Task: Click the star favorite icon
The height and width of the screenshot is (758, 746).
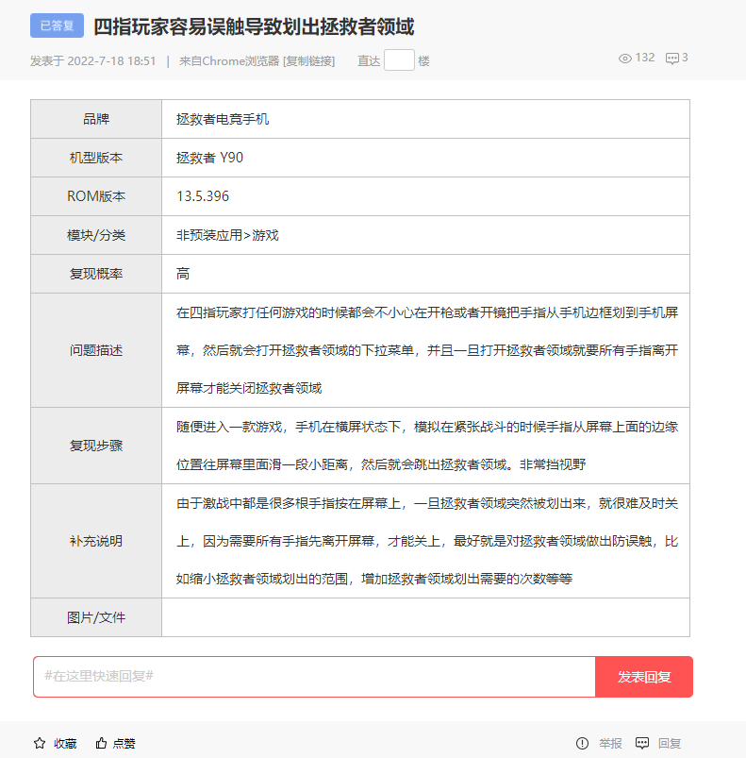Action: [40, 743]
